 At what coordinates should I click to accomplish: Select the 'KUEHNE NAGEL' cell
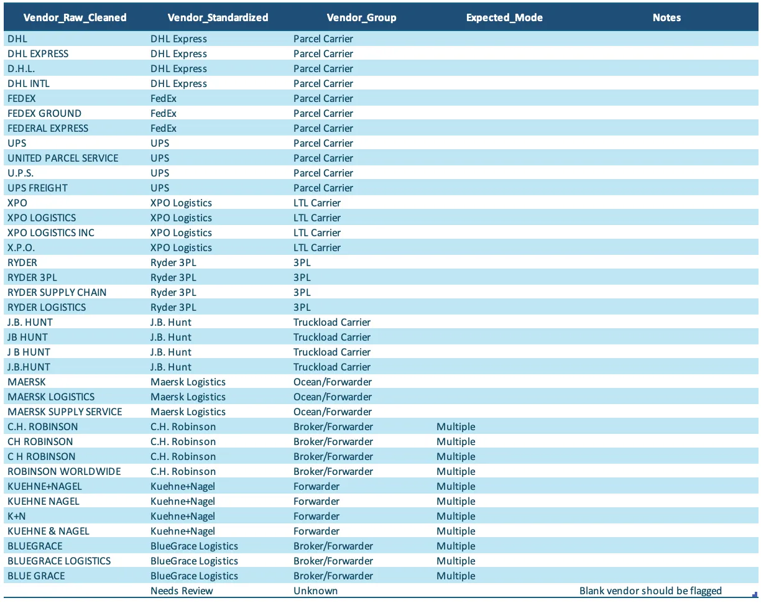click(75, 501)
